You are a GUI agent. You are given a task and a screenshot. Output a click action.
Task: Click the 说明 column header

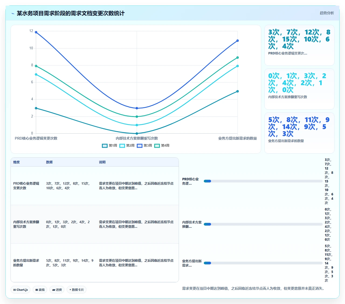point(102,162)
